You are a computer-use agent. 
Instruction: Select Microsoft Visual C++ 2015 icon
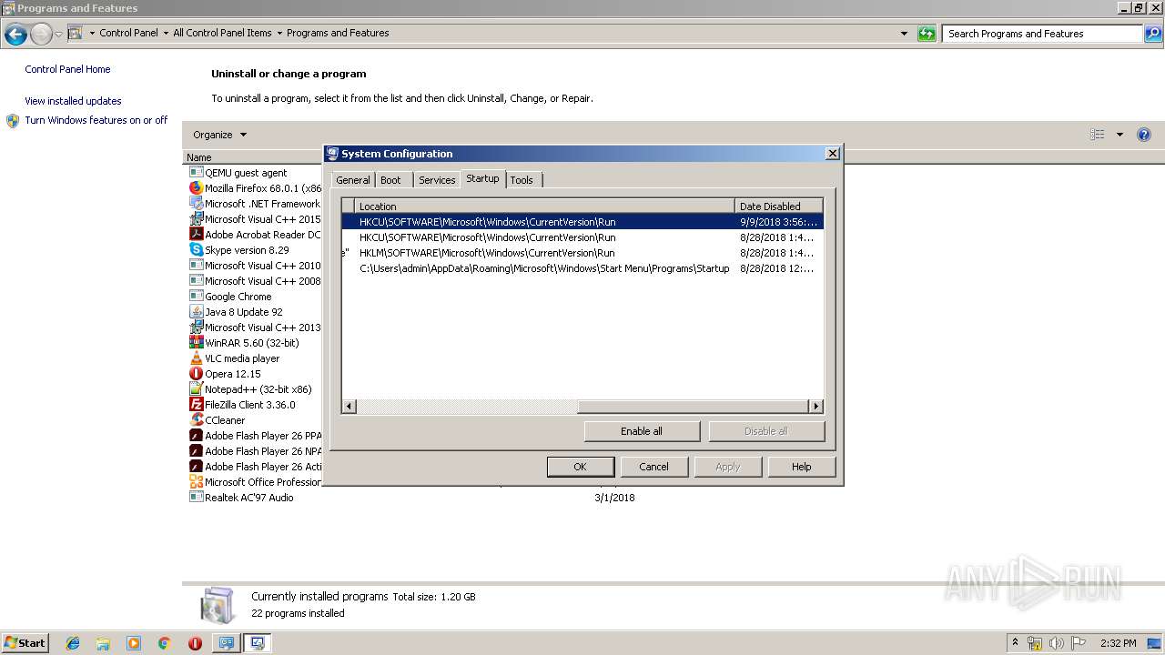click(196, 219)
